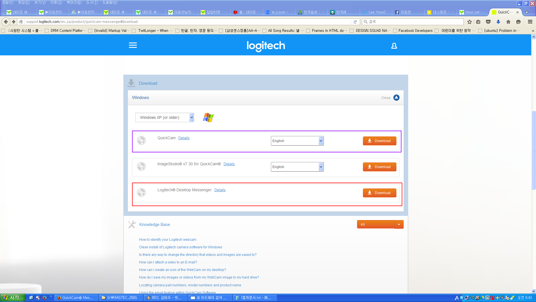Bookmark this page with star icon
Image resolution: width=536 pixels, height=302 pixels.
(470, 22)
